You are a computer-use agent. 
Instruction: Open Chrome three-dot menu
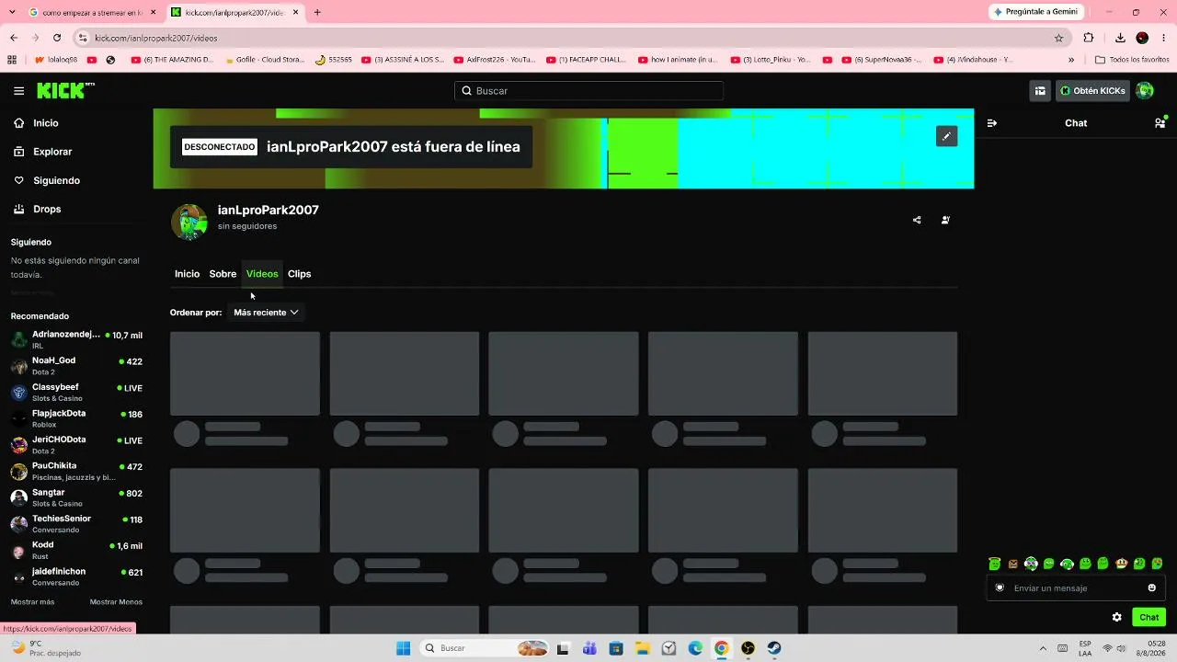click(1163, 38)
